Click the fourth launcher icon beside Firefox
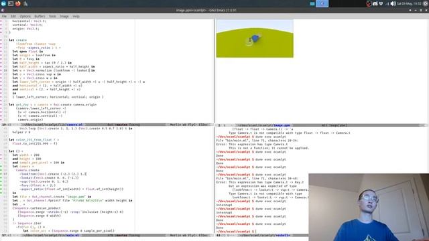 (25, 3)
